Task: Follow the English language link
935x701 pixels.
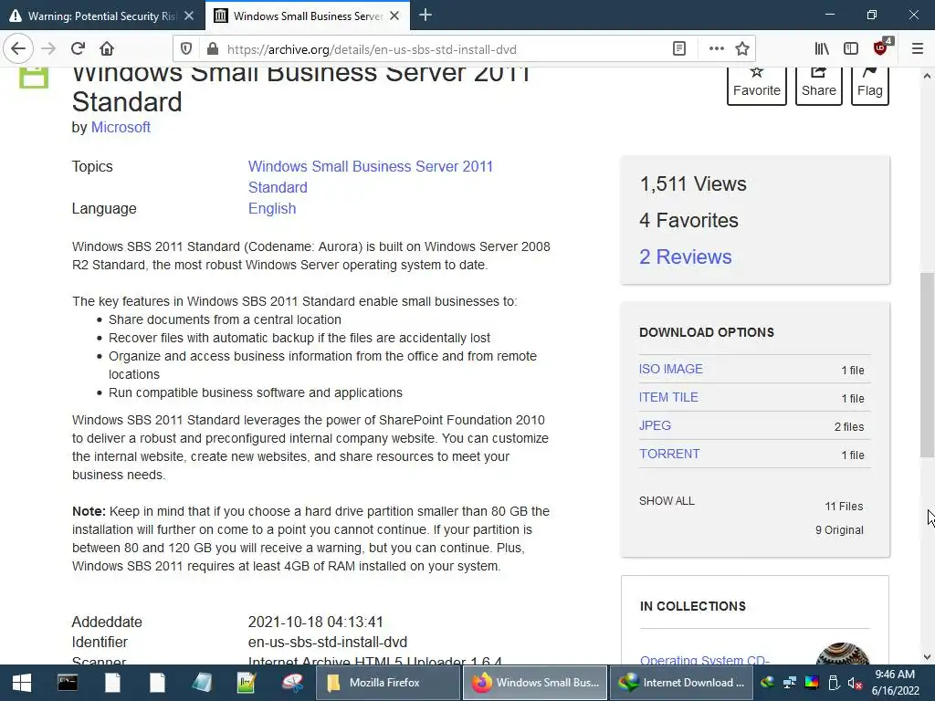Action: click(272, 209)
